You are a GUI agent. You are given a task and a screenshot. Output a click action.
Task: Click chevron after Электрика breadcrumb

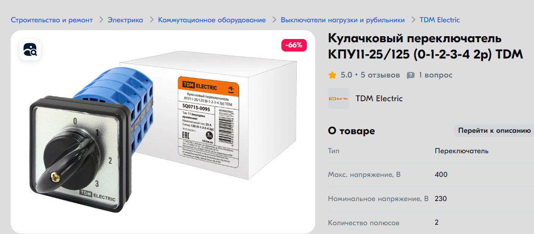151,20
